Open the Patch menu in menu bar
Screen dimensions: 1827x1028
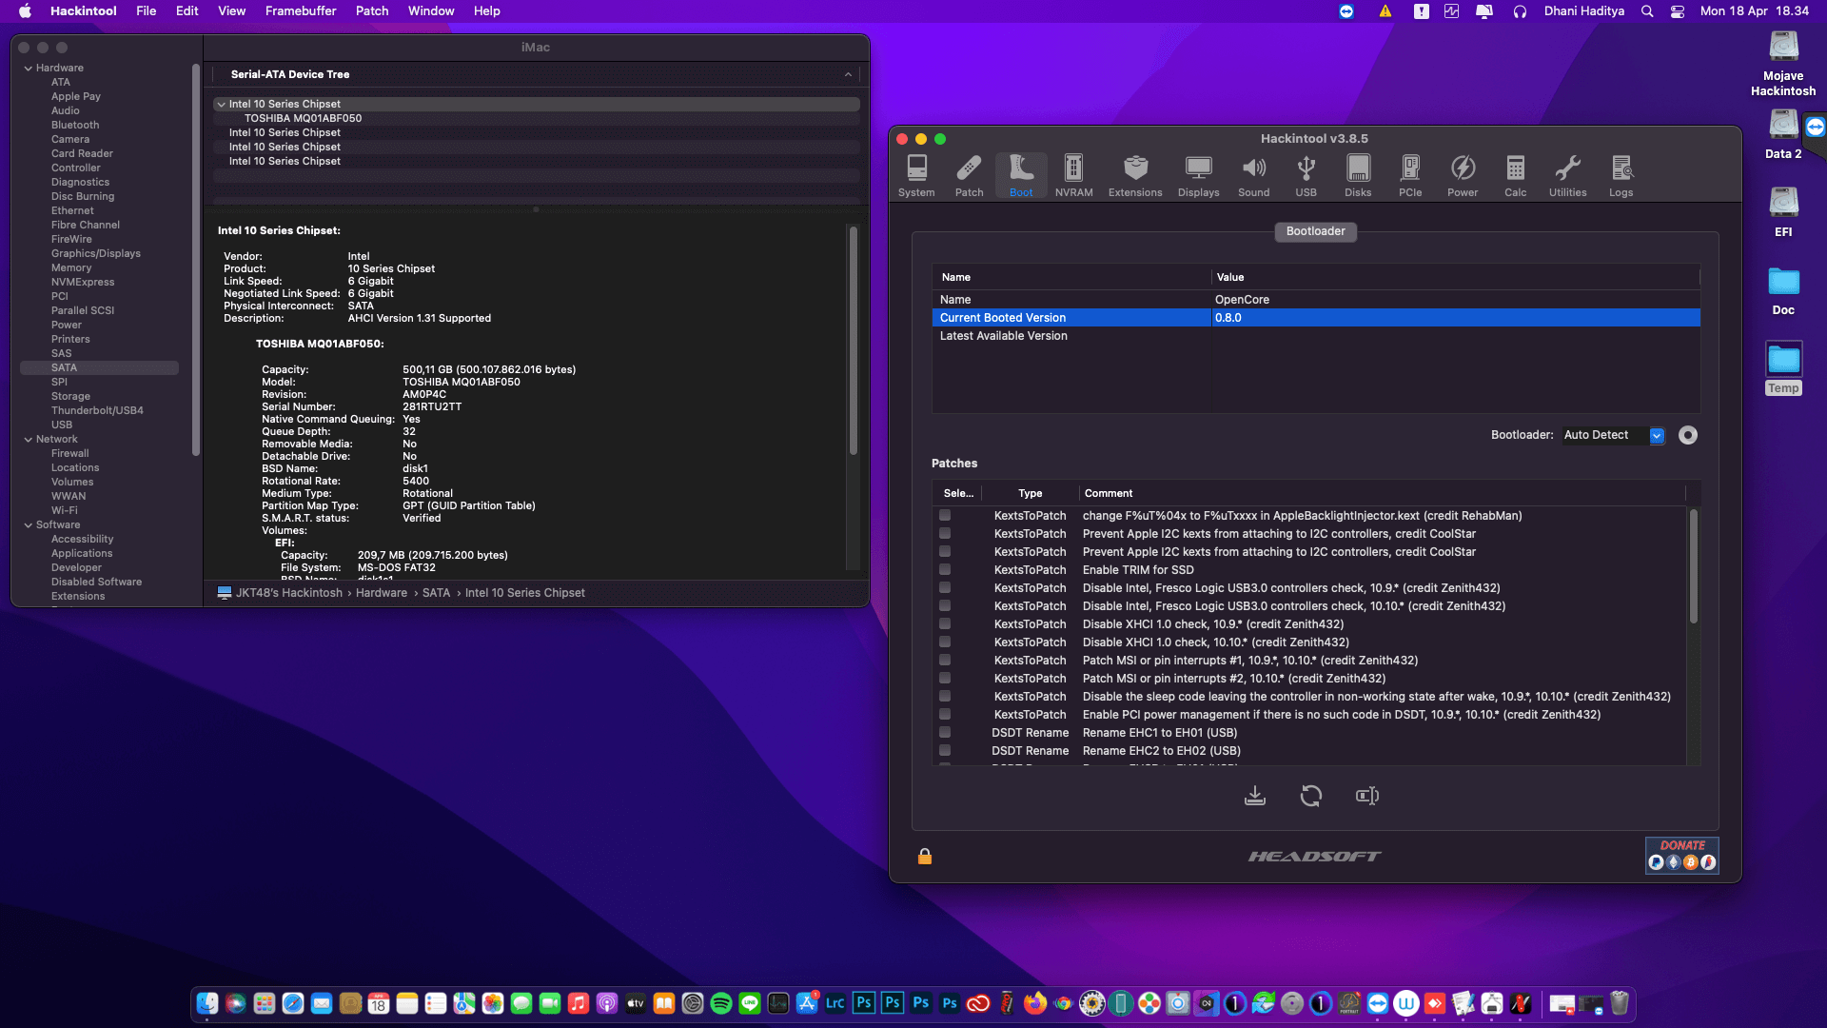tap(371, 11)
